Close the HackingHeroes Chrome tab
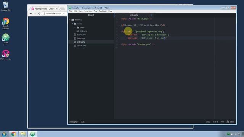 pyautogui.click(x=57, y=9)
